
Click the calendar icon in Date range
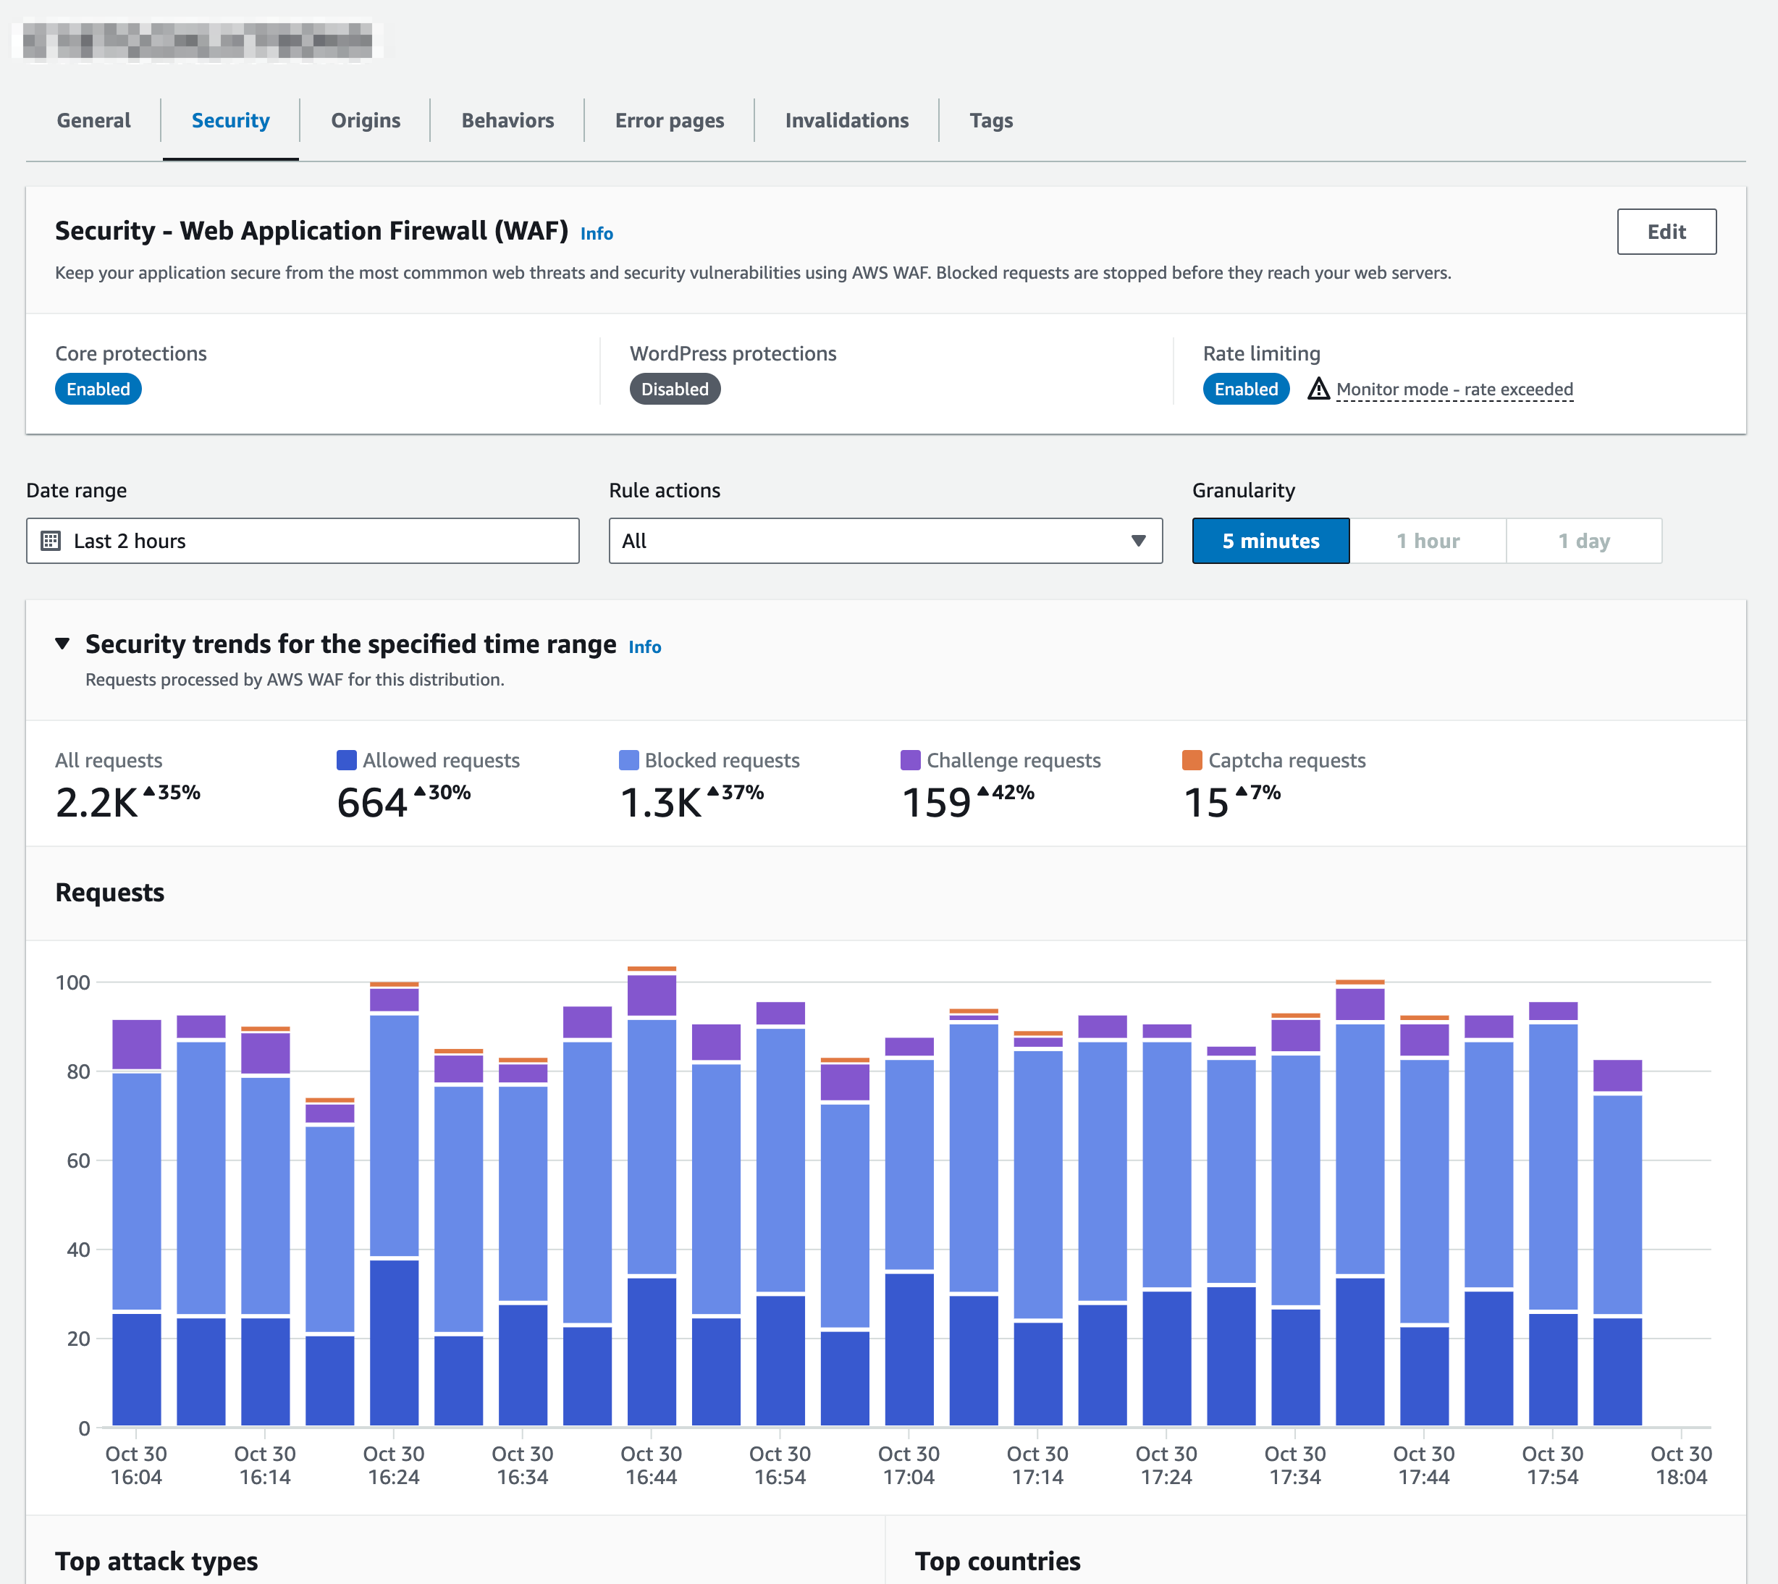coord(51,541)
